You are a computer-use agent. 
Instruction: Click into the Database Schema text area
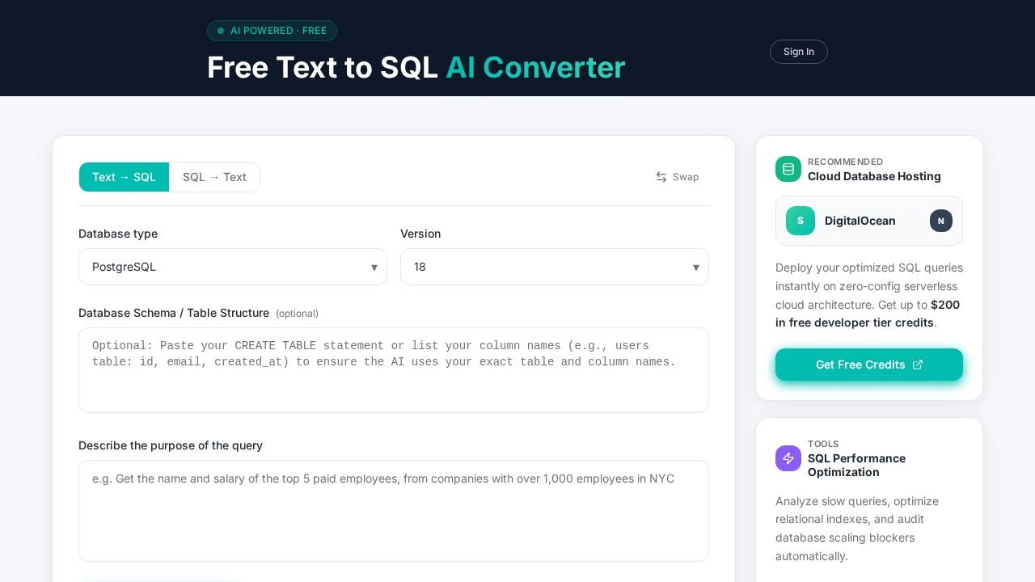click(394, 370)
